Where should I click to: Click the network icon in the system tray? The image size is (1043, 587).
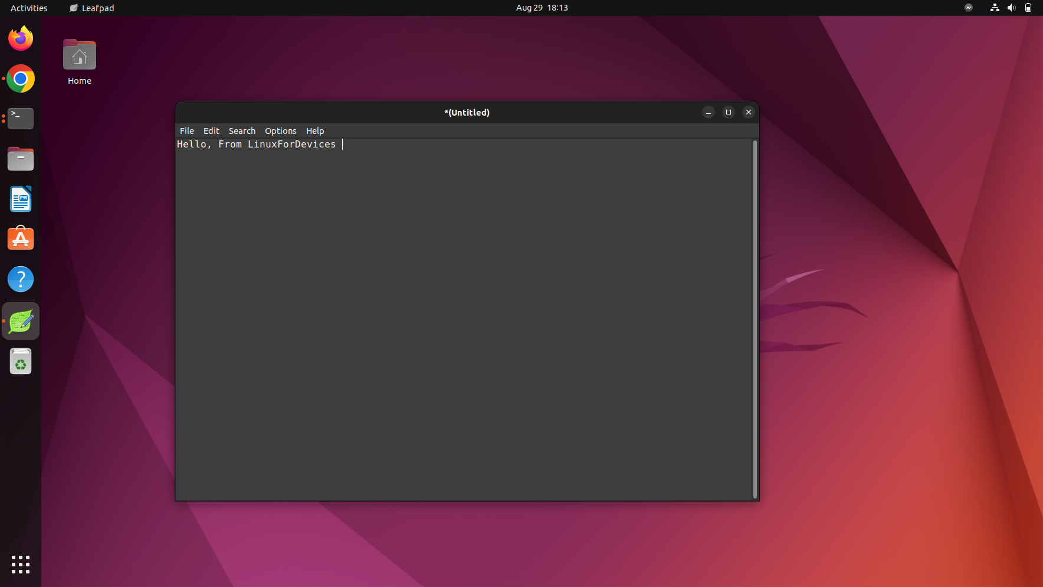tap(995, 8)
